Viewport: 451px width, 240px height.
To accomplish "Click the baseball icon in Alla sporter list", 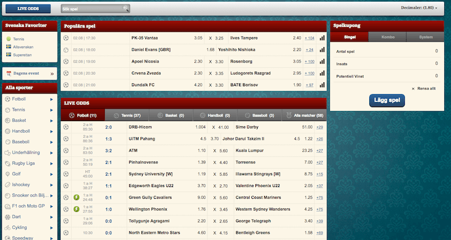I will 7,142.
